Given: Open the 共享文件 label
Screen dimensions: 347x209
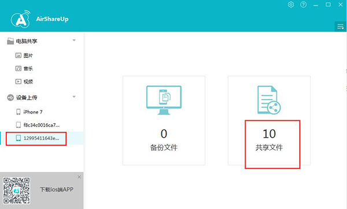Looking at the screenshot, I should click(x=269, y=147).
